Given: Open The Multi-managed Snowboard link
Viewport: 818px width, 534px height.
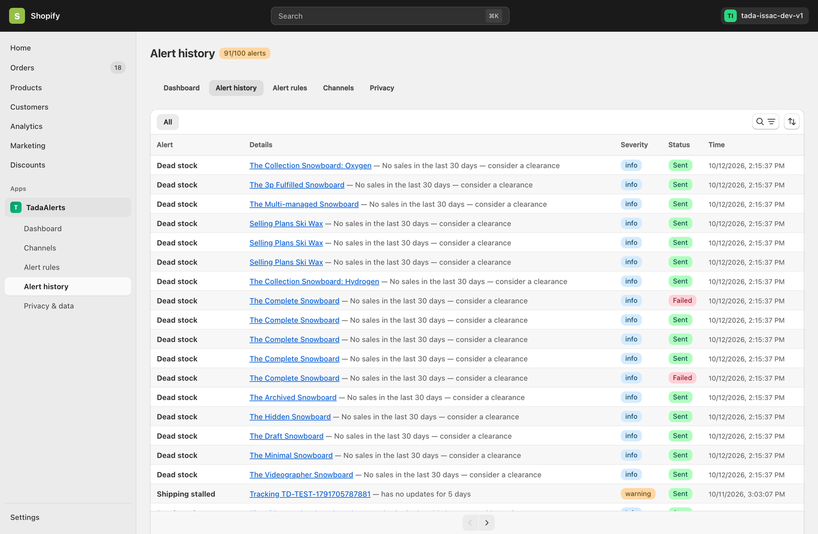Looking at the screenshot, I should (x=304, y=204).
